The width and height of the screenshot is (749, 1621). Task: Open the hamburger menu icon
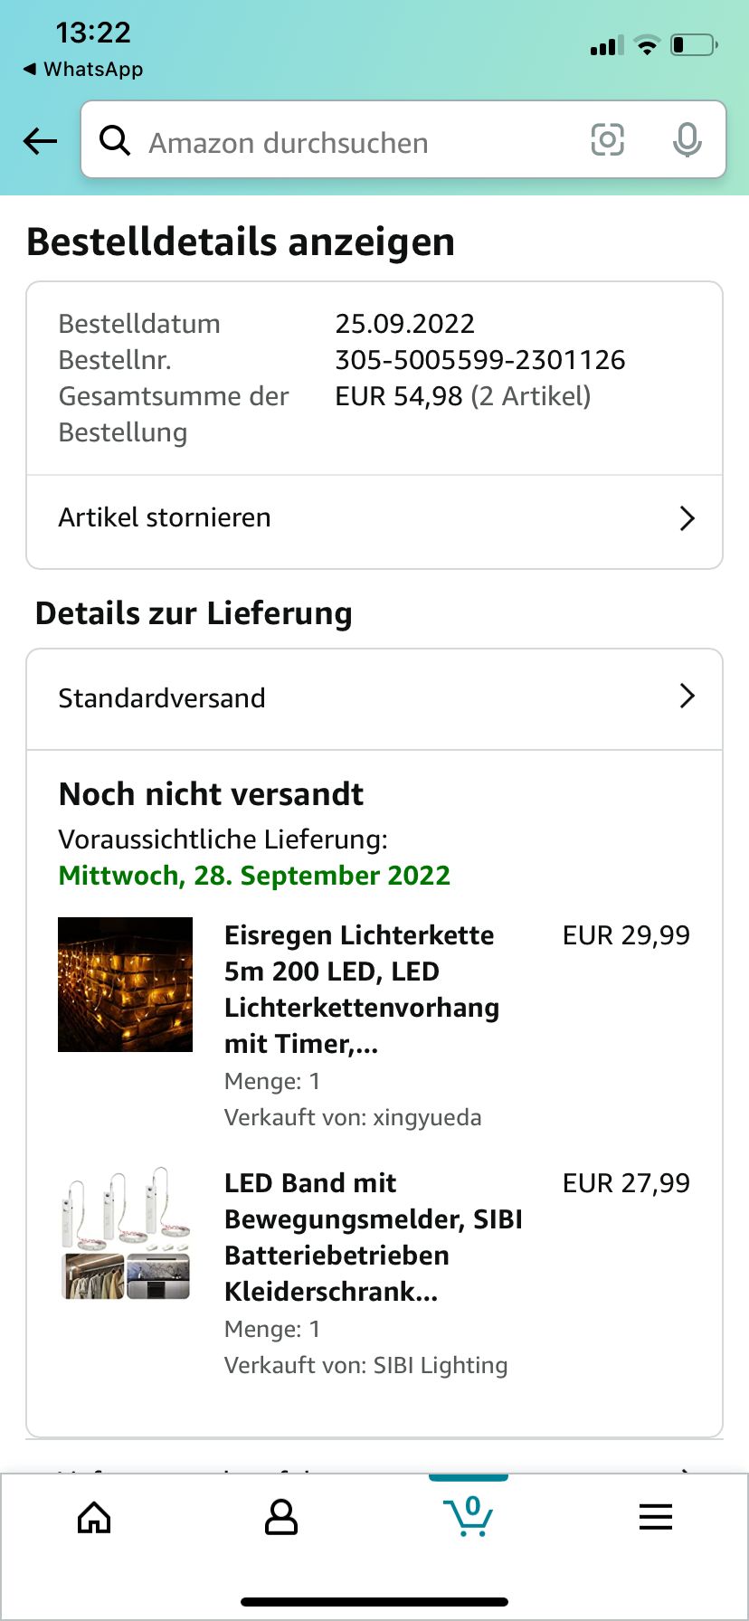point(656,1517)
